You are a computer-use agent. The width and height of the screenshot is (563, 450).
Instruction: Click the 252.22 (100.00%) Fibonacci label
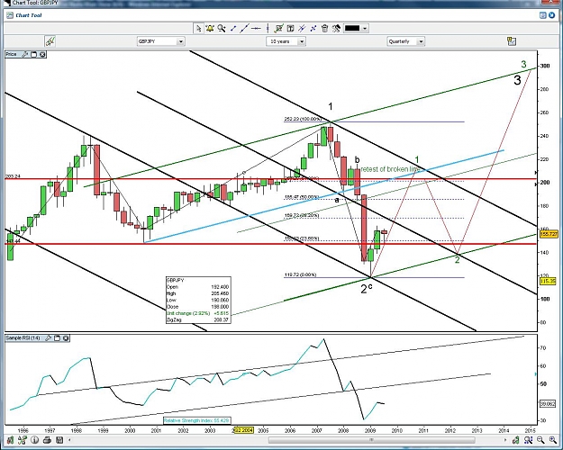[303, 119]
